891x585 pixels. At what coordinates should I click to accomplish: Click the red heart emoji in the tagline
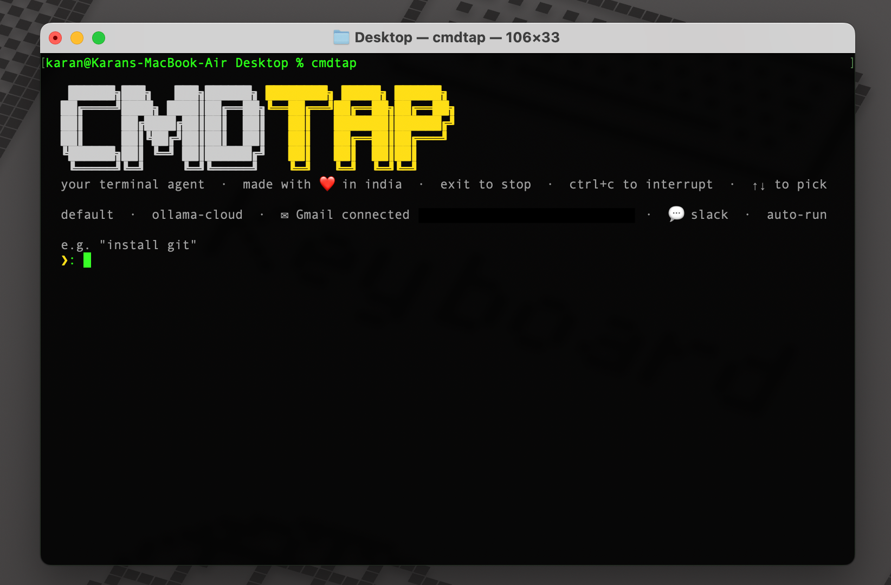pyautogui.click(x=327, y=184)
